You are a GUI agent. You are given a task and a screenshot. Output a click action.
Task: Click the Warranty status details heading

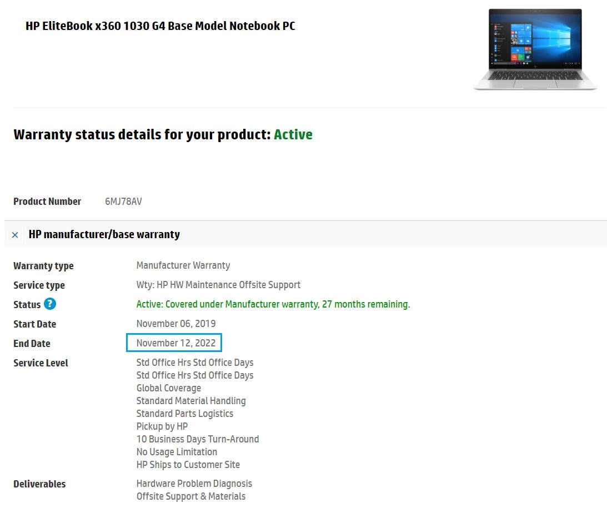pyautogui.click(x=163, y=134)
